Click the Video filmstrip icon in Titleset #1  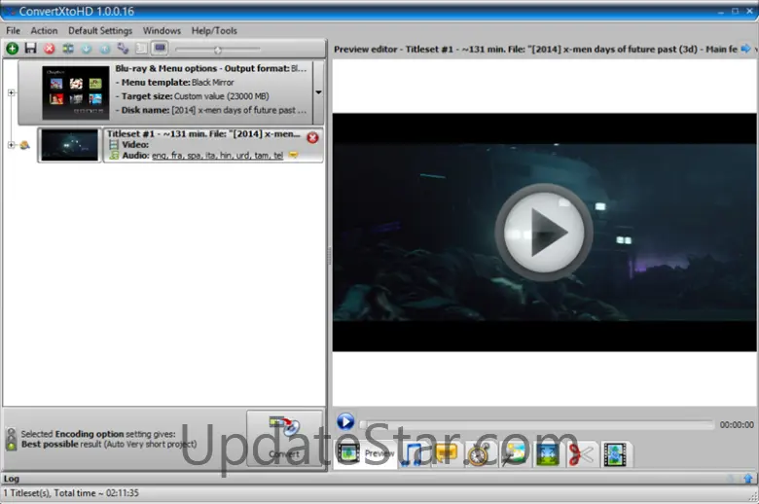(x=114, y=144)
